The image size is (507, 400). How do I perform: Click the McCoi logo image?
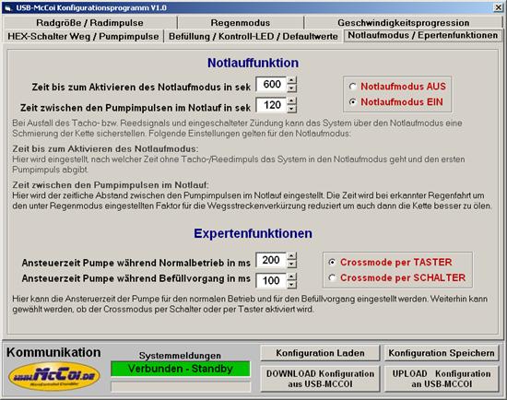tap(54, 376)
